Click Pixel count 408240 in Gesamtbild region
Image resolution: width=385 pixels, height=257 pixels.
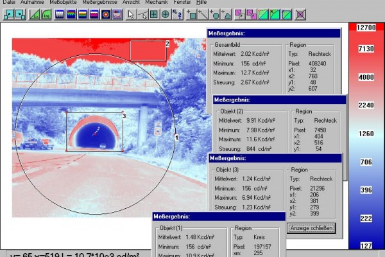point(317,64)
